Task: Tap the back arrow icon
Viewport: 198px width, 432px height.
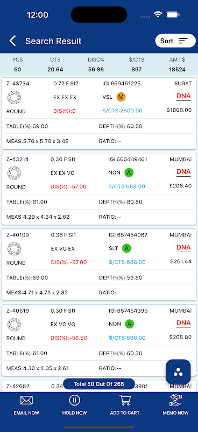Action: [x=12, y=41]
